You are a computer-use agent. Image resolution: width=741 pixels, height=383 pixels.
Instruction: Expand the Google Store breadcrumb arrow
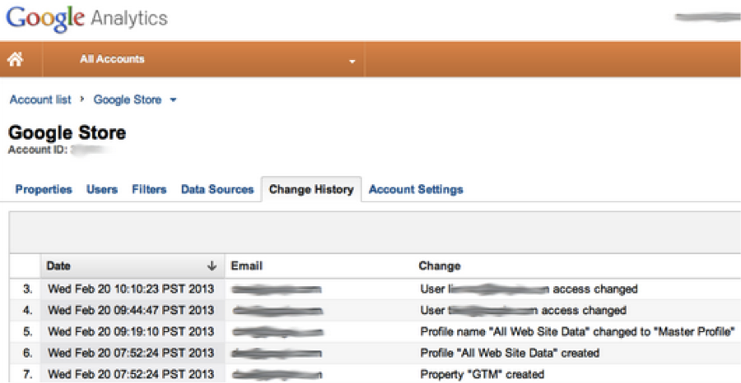point(173,100)
